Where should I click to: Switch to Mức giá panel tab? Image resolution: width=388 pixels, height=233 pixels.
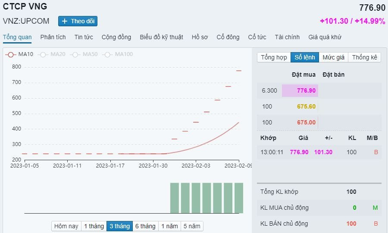tap(333, 57)
